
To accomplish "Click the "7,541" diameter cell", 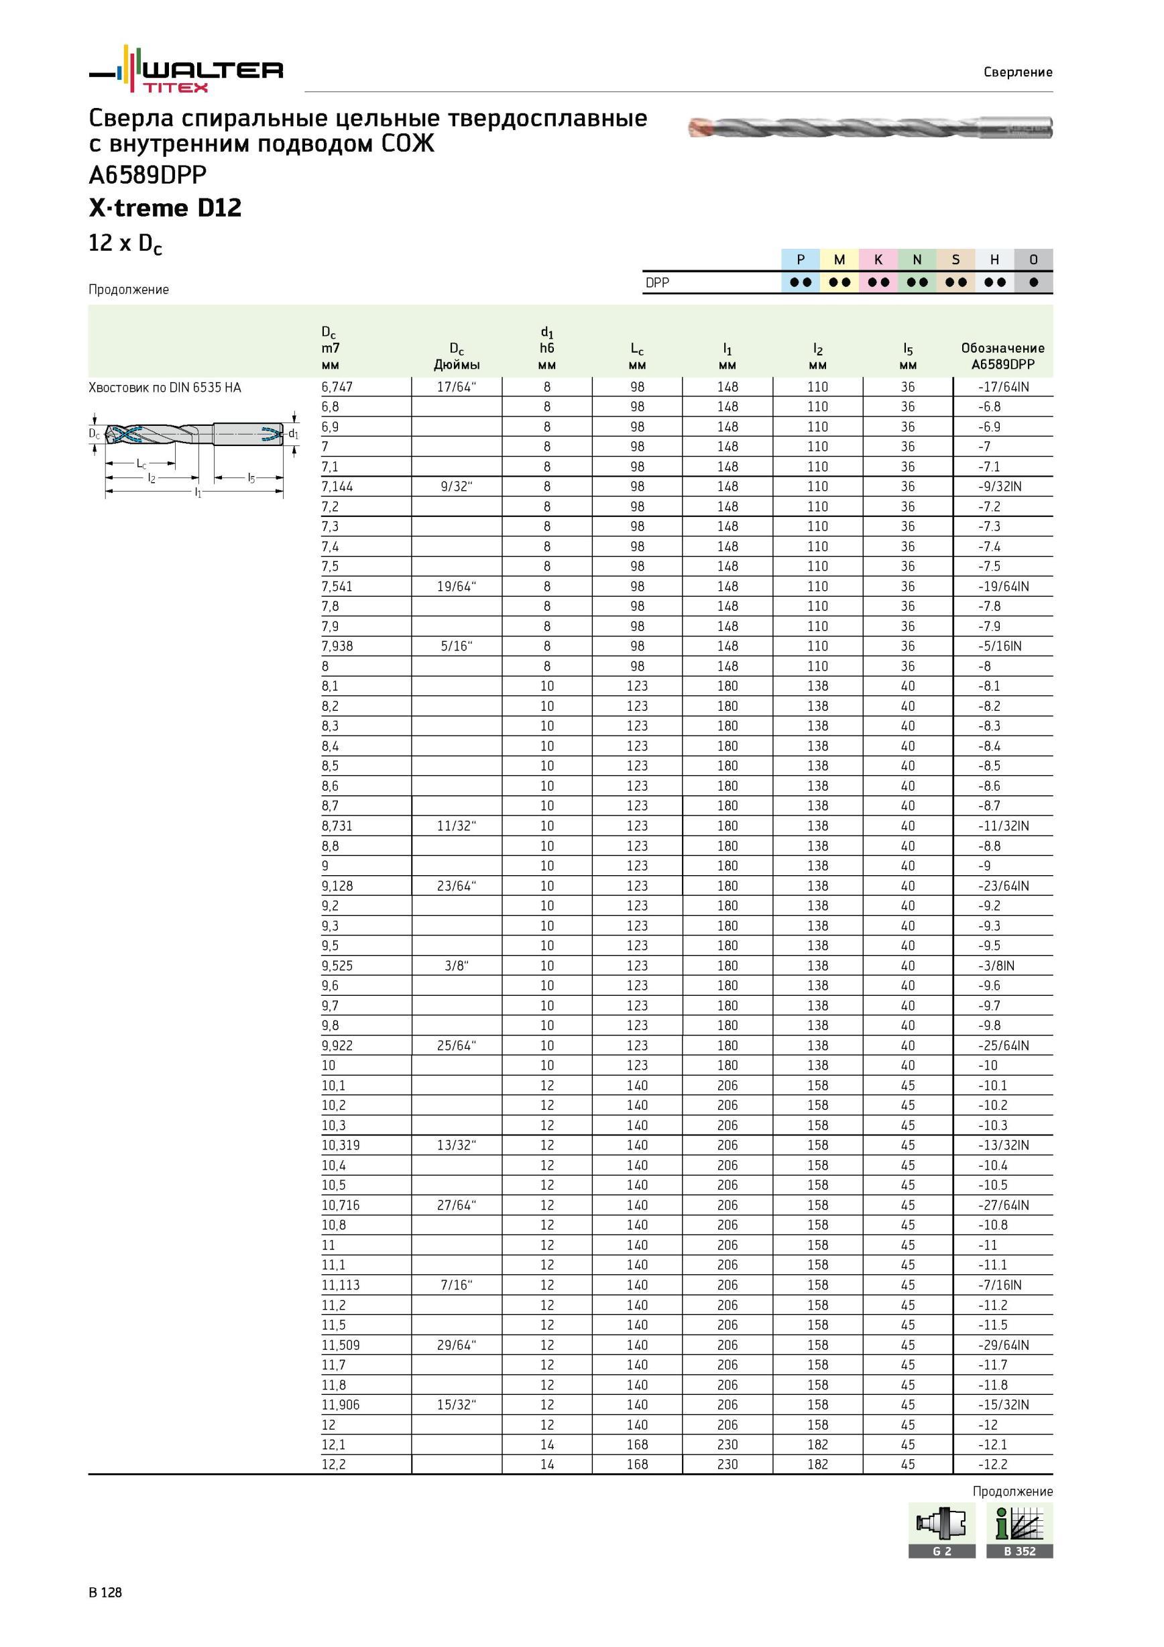I will point(337,587).
